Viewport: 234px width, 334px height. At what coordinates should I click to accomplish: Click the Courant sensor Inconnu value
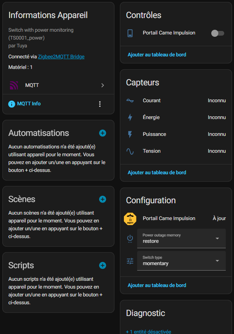point(217,101)
